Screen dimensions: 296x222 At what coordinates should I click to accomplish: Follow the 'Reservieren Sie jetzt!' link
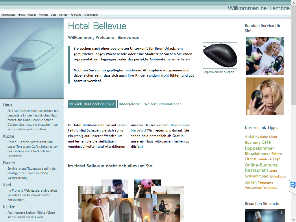click(x=160, y=127)
